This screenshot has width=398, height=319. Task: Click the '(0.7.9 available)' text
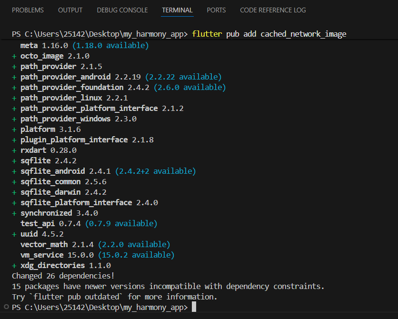pos(121,224)
